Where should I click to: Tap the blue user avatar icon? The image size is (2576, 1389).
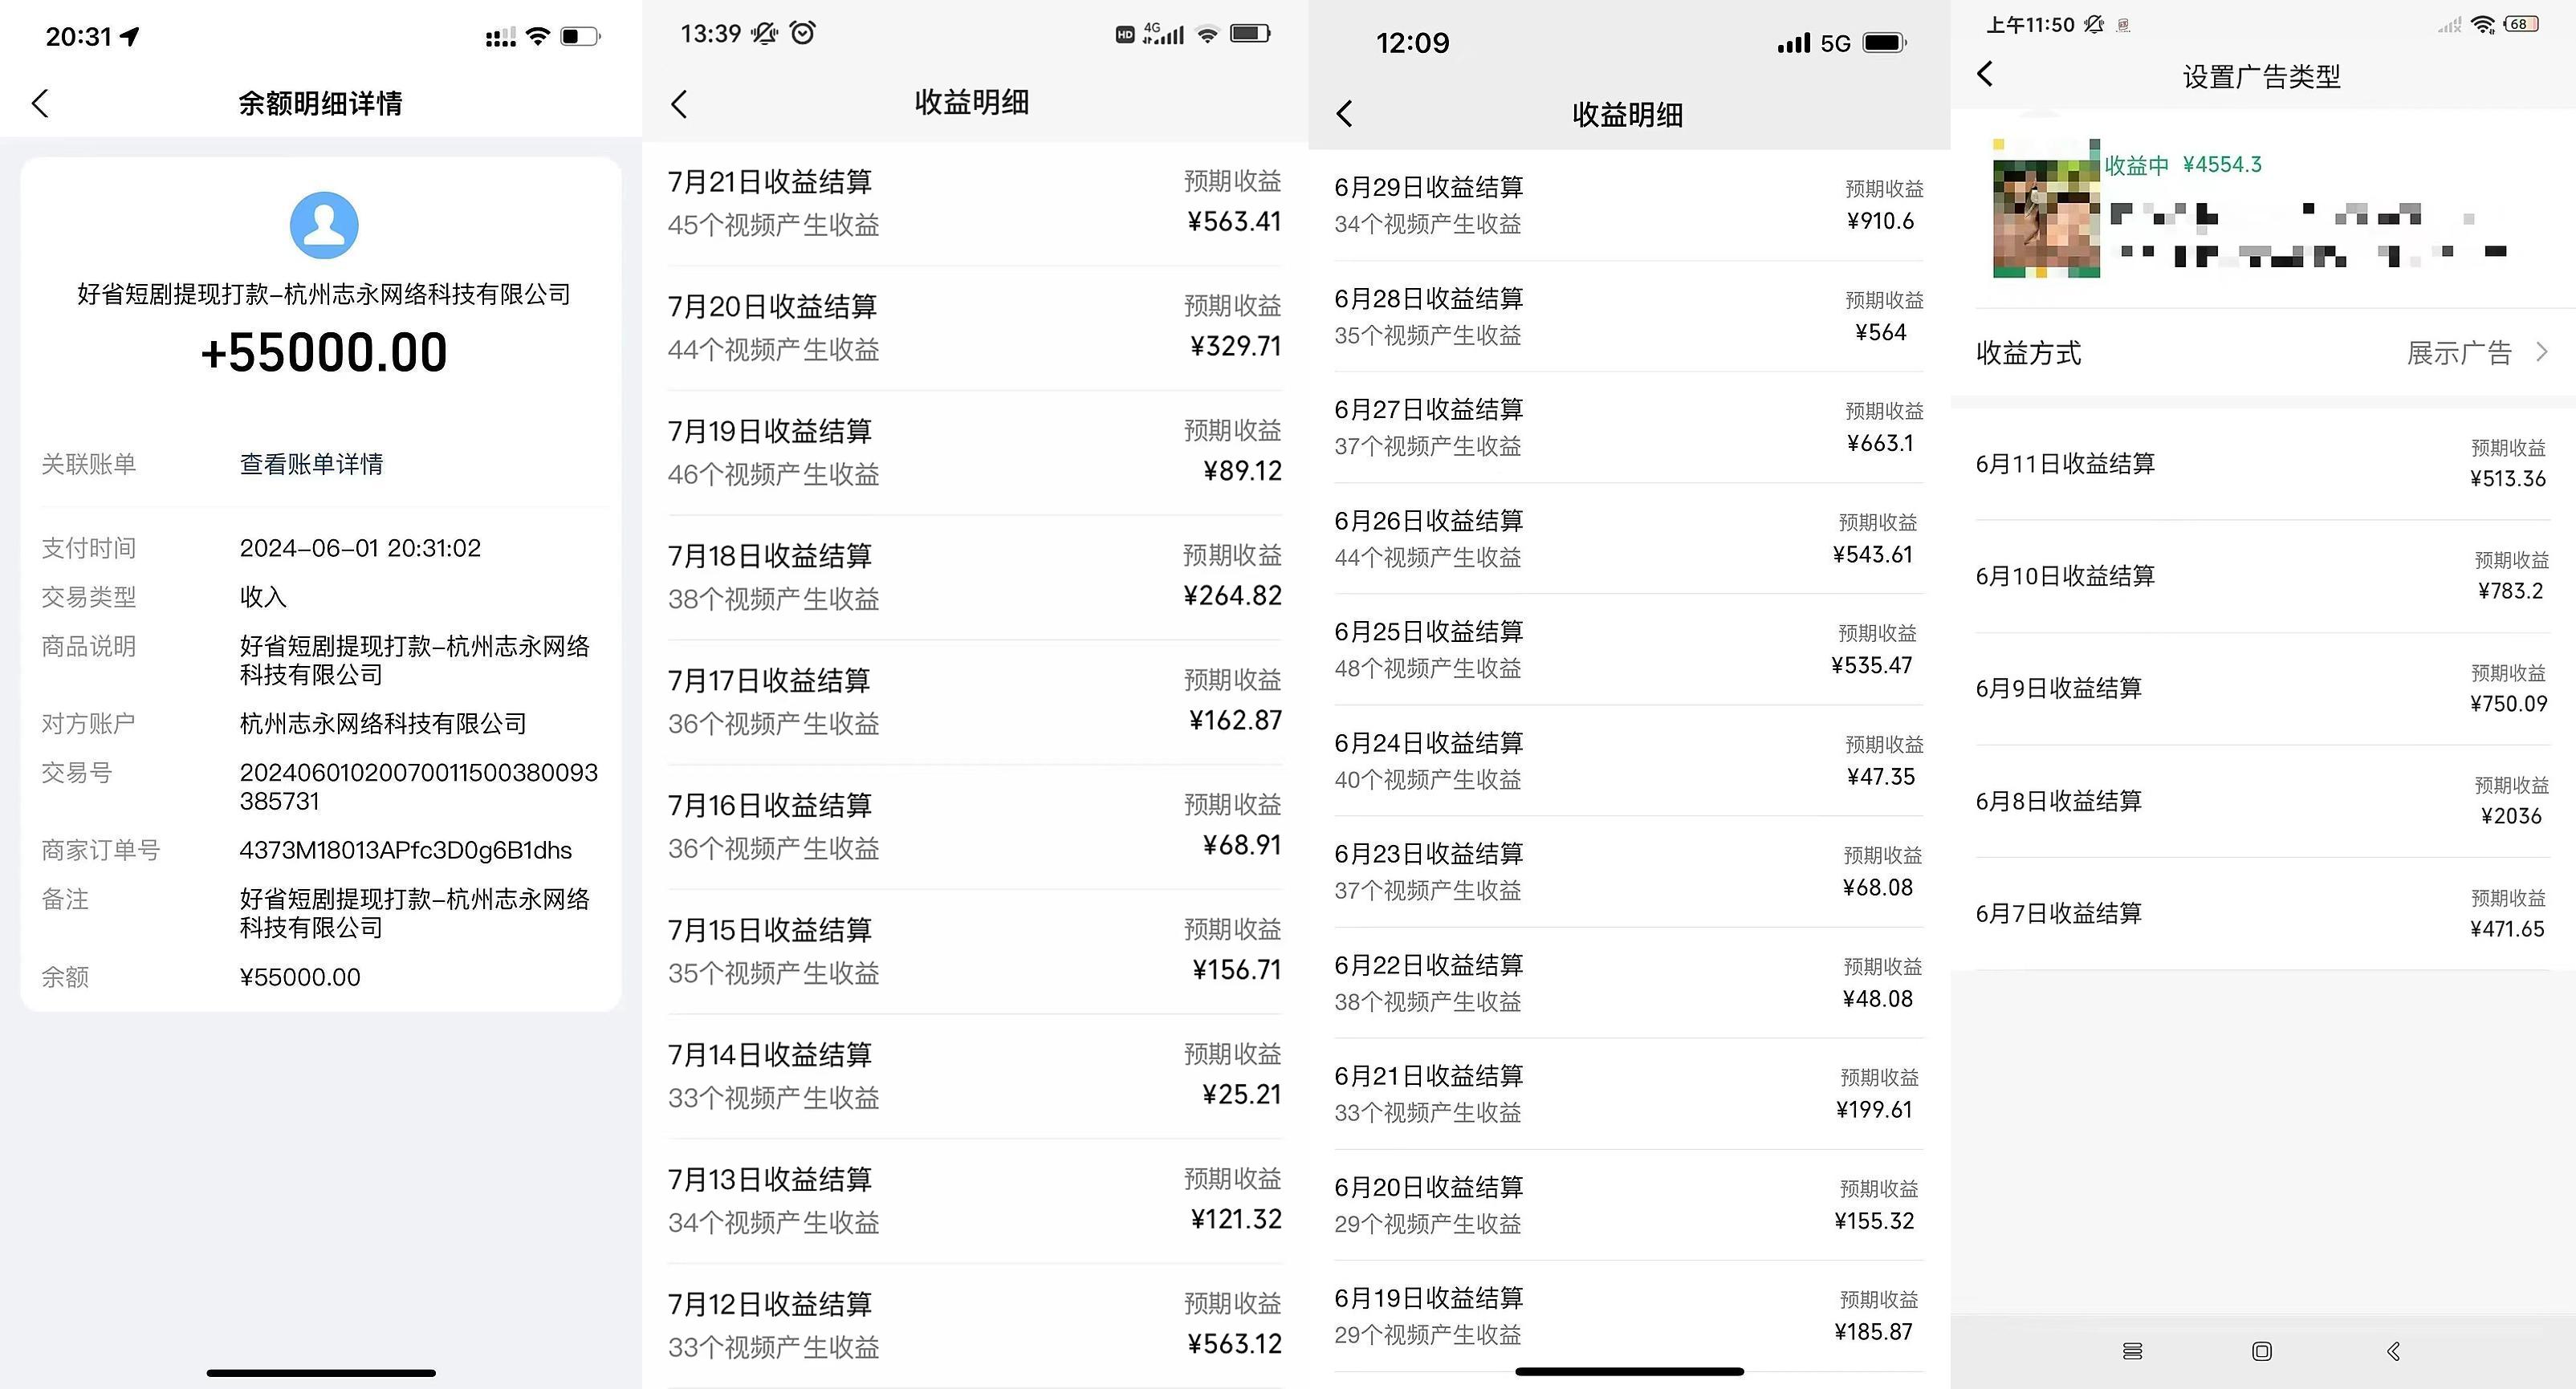click(322, 225)
